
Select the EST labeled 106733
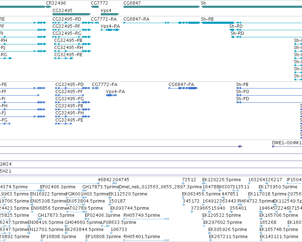[x=119, y=230]
